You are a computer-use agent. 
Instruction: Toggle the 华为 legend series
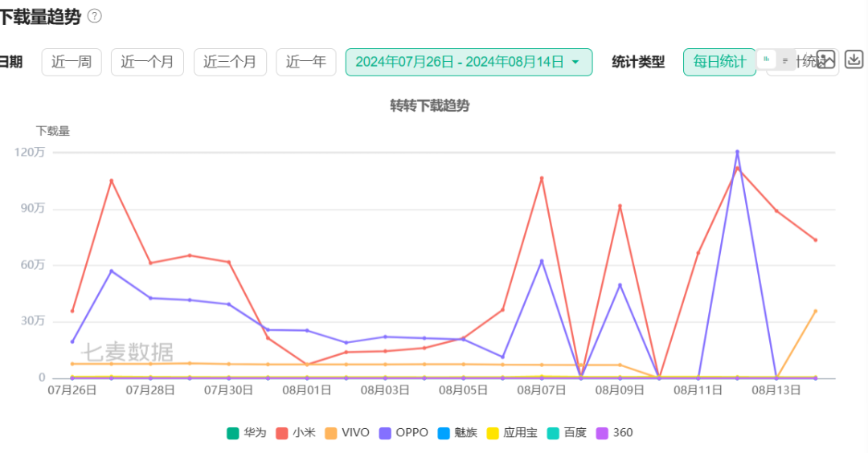[x=234, y=433]
